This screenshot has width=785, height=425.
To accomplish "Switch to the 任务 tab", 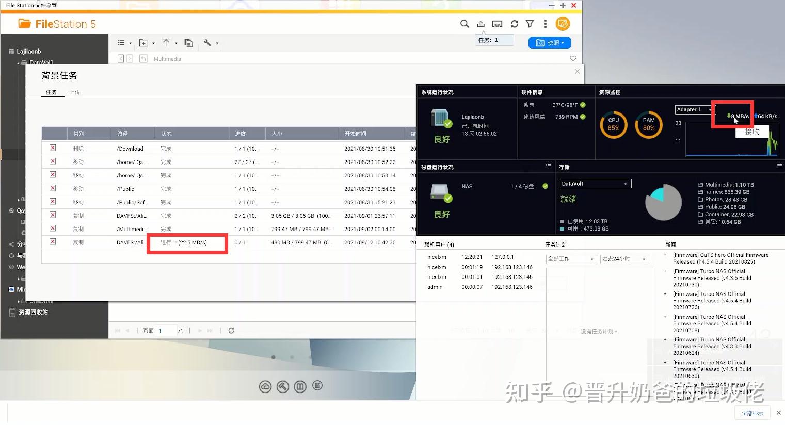I will coord(52,92).
